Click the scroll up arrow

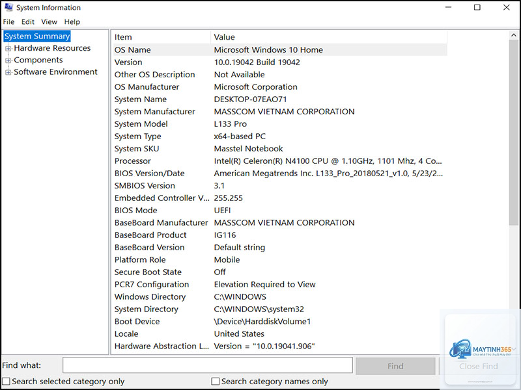click(x=514, y=35)
